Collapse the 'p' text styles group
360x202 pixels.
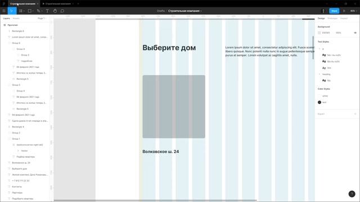(319, 49)
